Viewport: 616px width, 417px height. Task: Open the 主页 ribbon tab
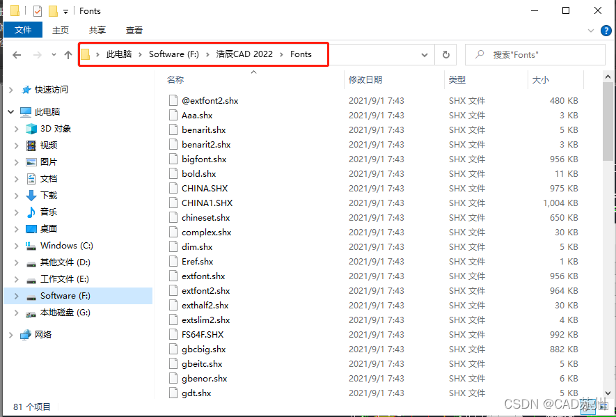[x=61, y=30]
